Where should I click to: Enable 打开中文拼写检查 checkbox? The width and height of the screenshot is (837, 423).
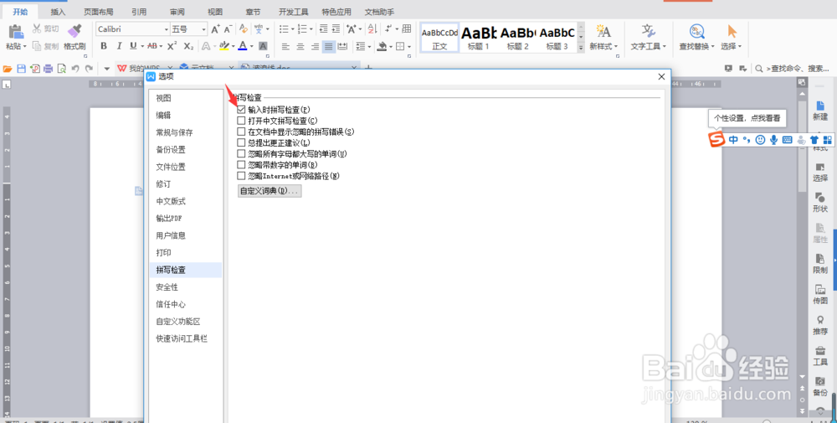241,121
